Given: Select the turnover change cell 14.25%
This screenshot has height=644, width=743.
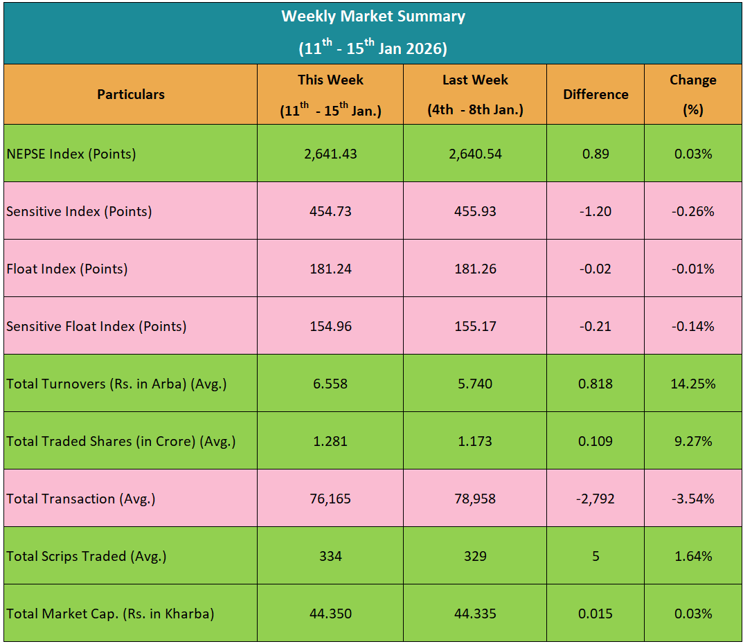Looking at the screenshot, I should [x=693, y=384].
